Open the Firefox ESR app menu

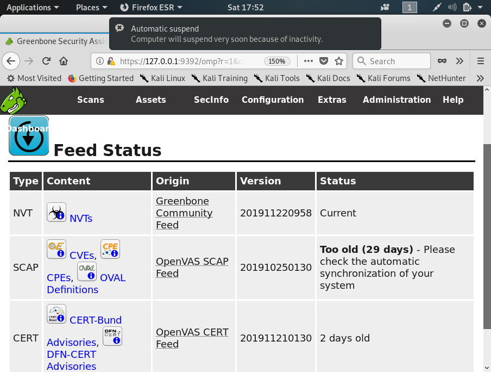point(151,7)
